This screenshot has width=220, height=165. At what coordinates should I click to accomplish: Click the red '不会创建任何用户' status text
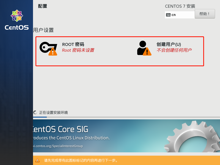coord(174,50)
